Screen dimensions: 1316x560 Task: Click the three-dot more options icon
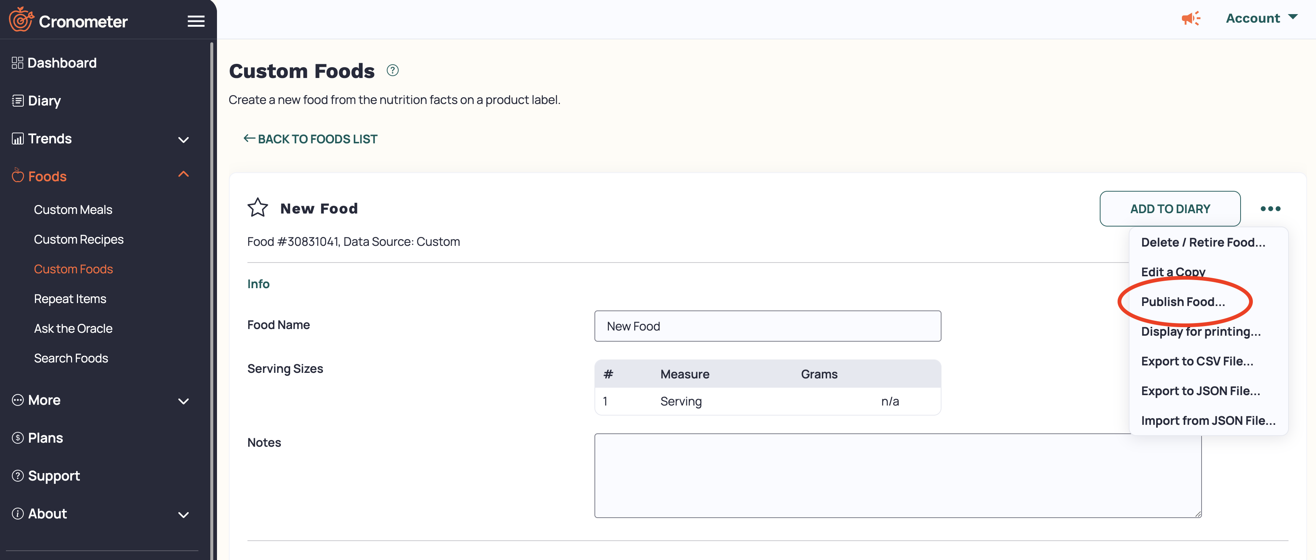[x=1270, y=208]
